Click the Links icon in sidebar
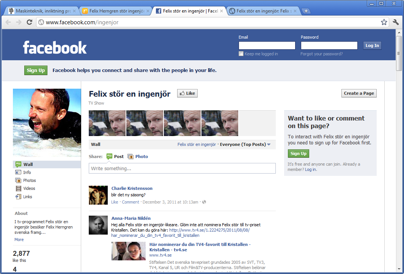 tap(18, 196)
